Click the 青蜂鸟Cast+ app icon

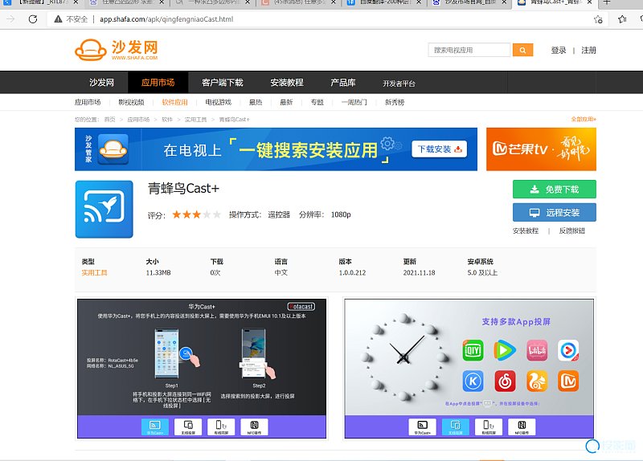[x=104, y=209]
